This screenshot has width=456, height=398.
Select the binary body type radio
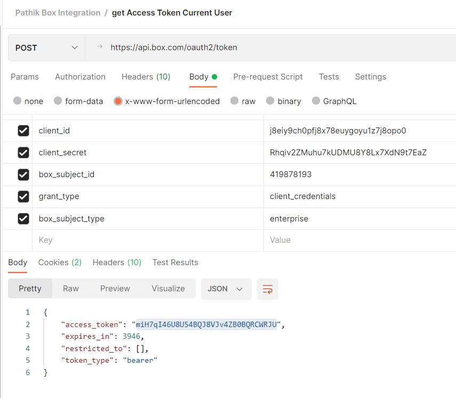[x=270, y=101]
